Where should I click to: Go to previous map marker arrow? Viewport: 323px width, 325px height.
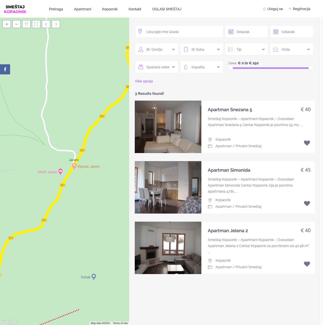point(46,24)
